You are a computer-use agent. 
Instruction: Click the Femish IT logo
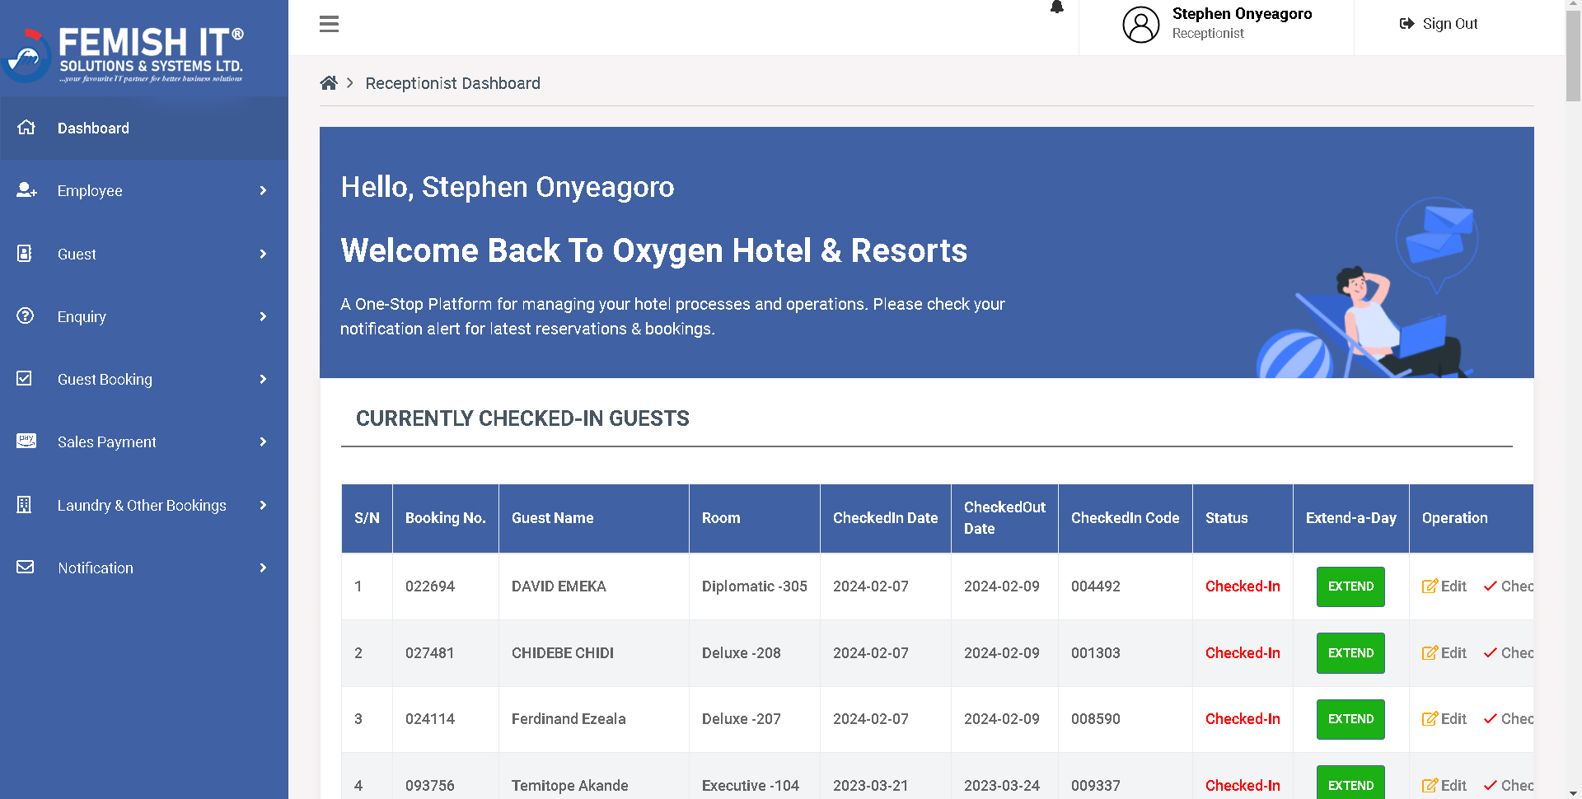(124, 54)
